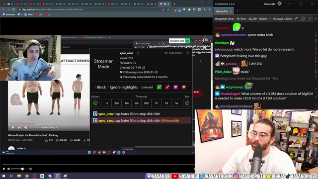Add a new Chatterino tab
Image resolution: width=318 pixels, height=179 pixels.
(x=238, y=11)
